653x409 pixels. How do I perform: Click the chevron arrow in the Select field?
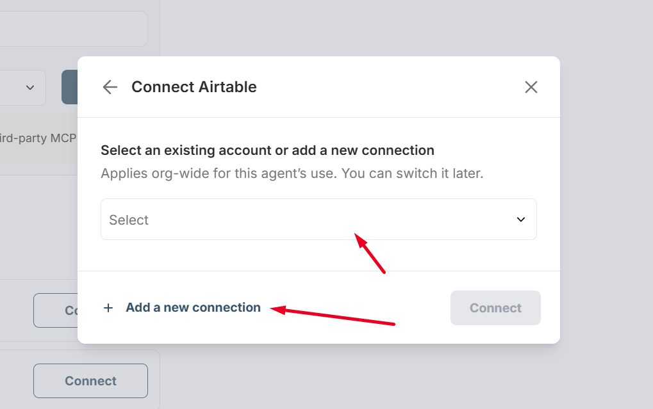coord(521,220)
